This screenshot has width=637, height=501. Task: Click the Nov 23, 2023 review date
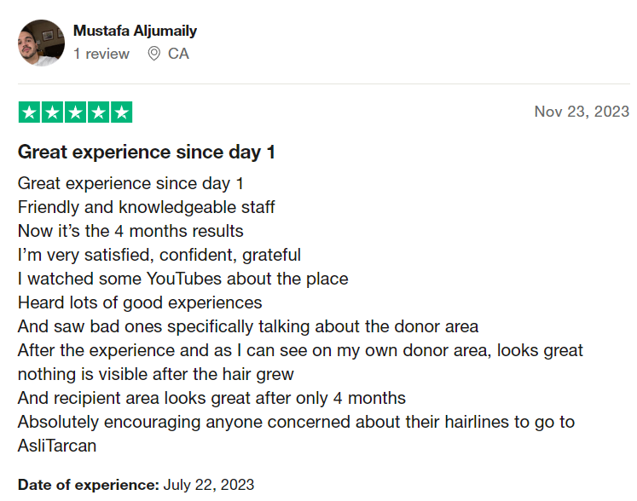point(582,112)
